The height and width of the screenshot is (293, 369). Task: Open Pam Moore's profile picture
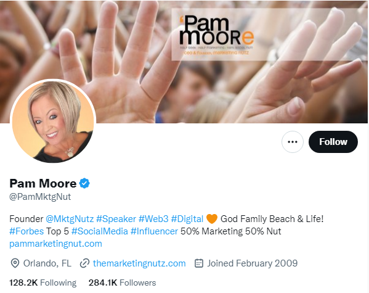53,122
